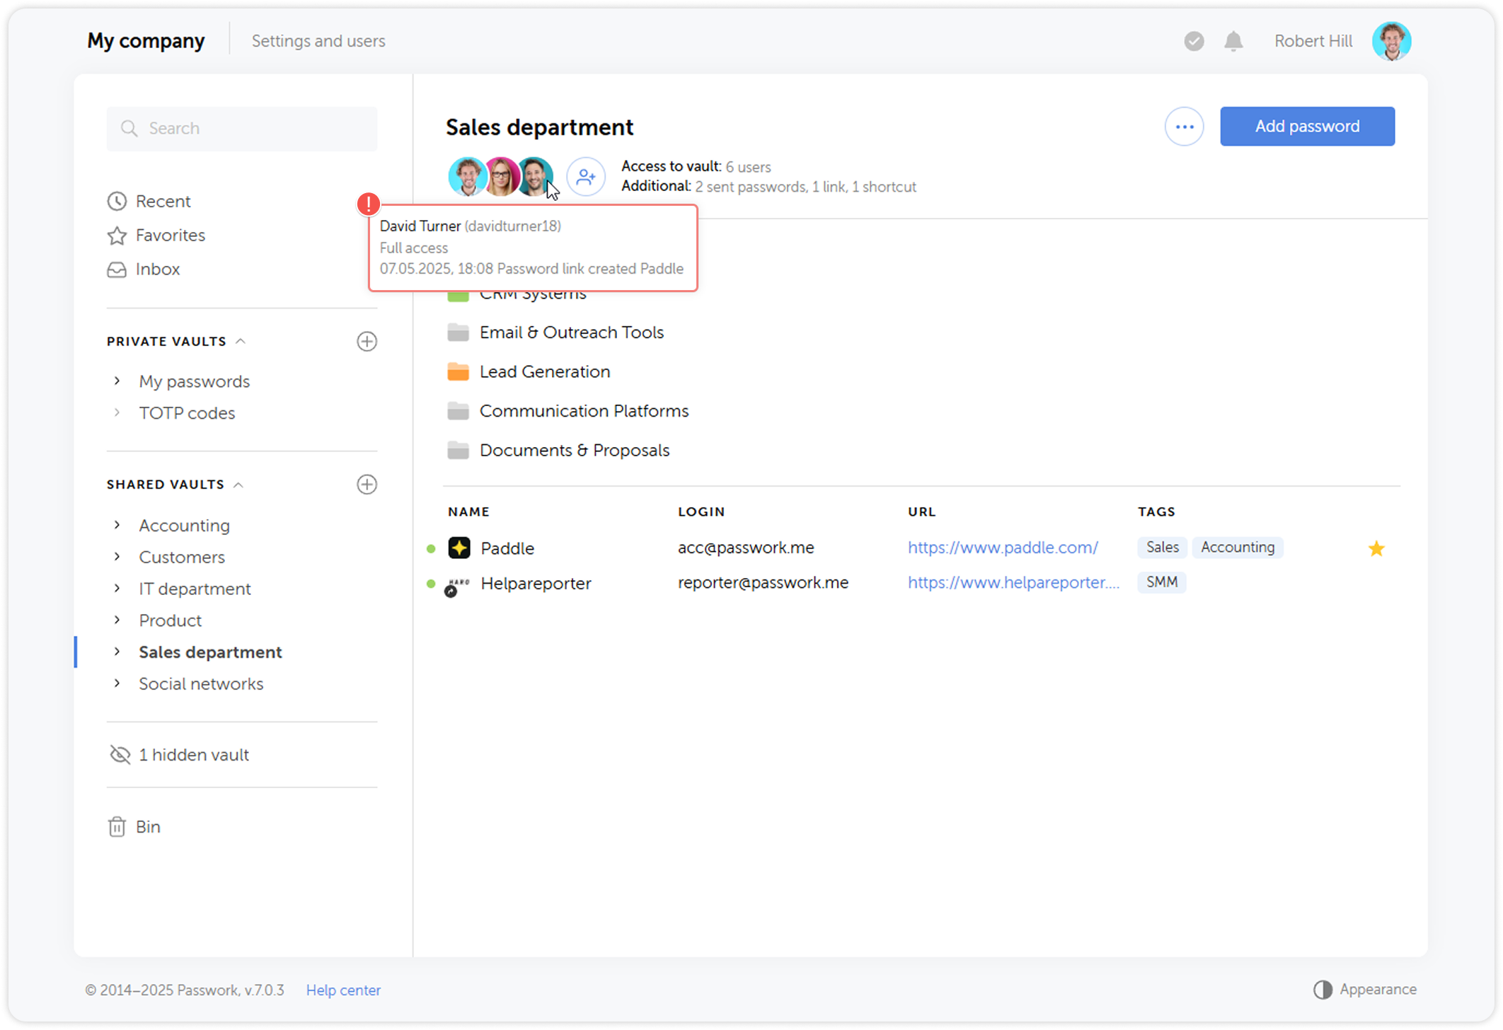1503x1030 pixels.
Task: Open the Bin trash icon
Action: coord(117,826)
